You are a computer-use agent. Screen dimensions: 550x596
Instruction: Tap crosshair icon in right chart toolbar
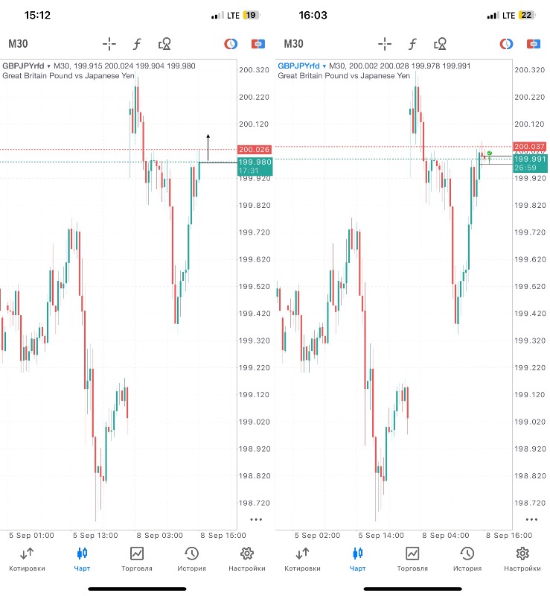coord(385,44)
